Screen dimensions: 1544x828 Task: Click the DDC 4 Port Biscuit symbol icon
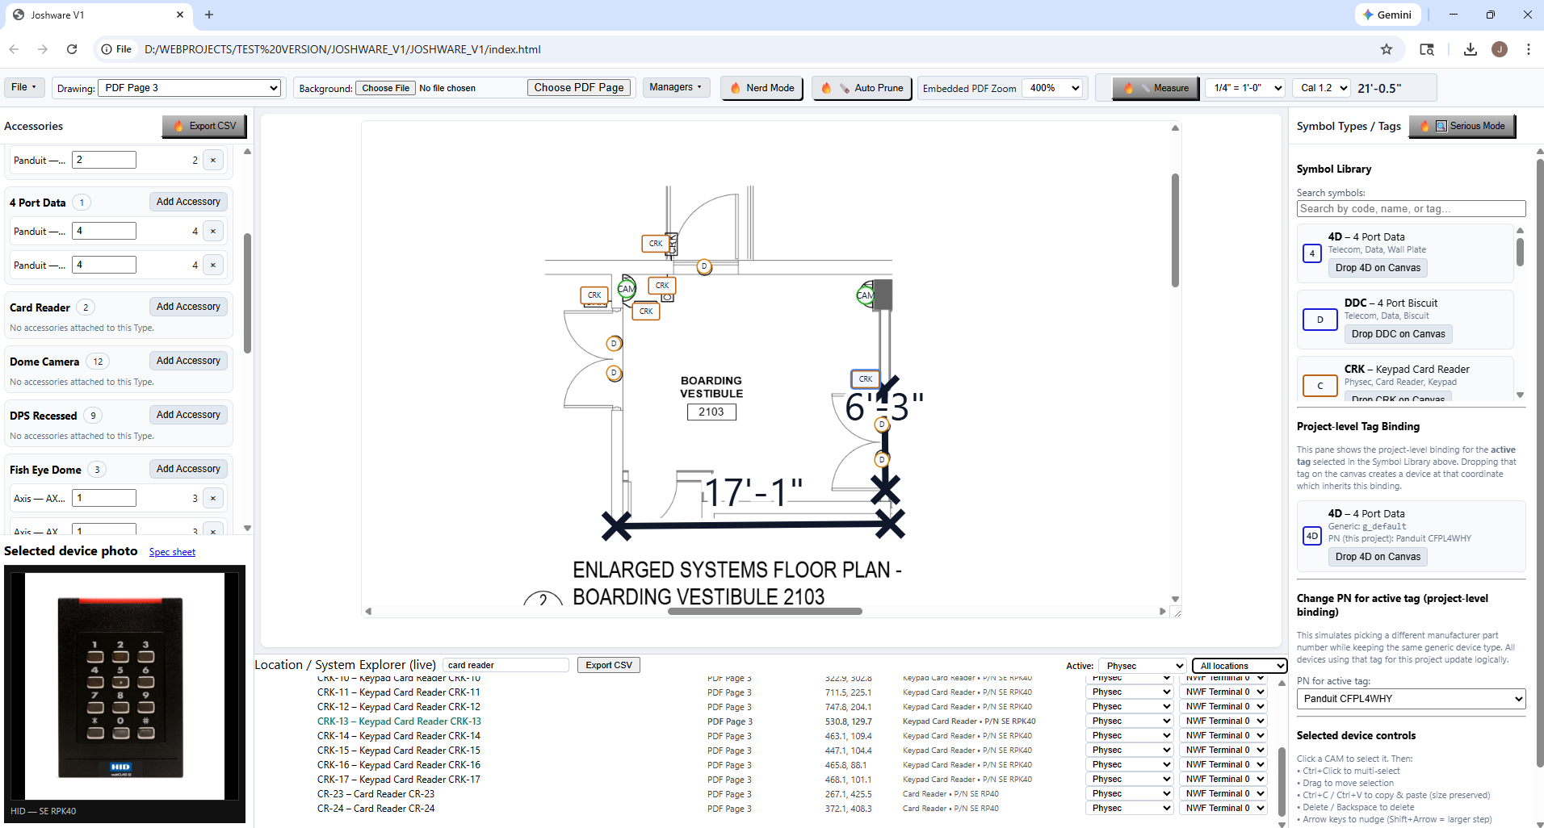pos(1320,319)
